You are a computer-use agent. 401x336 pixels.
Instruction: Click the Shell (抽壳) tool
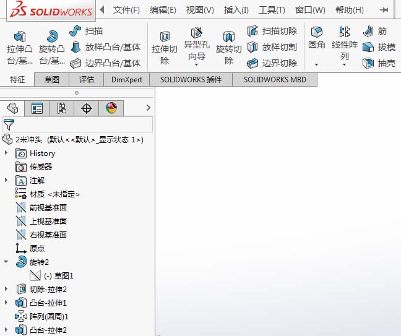tap(379, 63)
